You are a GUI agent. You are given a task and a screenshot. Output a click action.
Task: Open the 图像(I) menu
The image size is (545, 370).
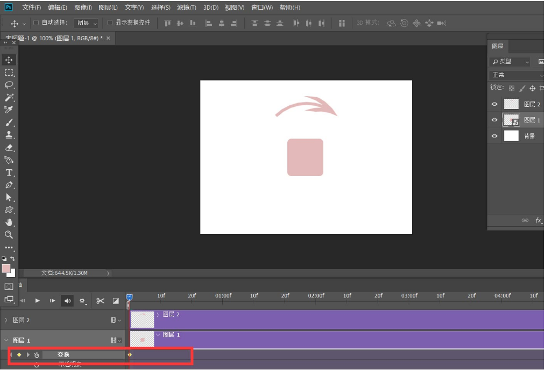point(83,8)
